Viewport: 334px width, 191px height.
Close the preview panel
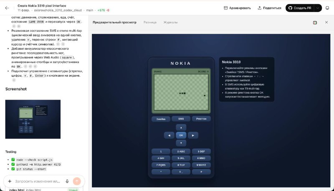(326, 23)
